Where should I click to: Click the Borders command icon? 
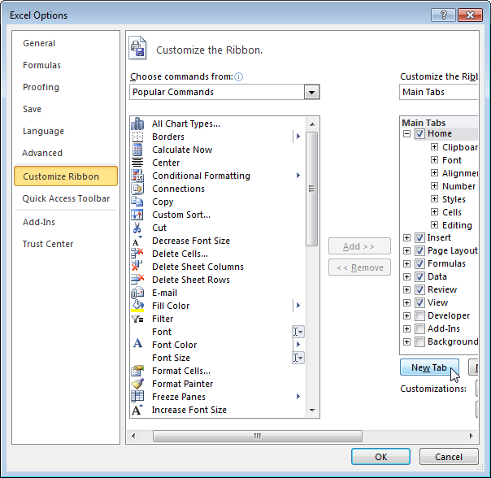click(137, 137)
